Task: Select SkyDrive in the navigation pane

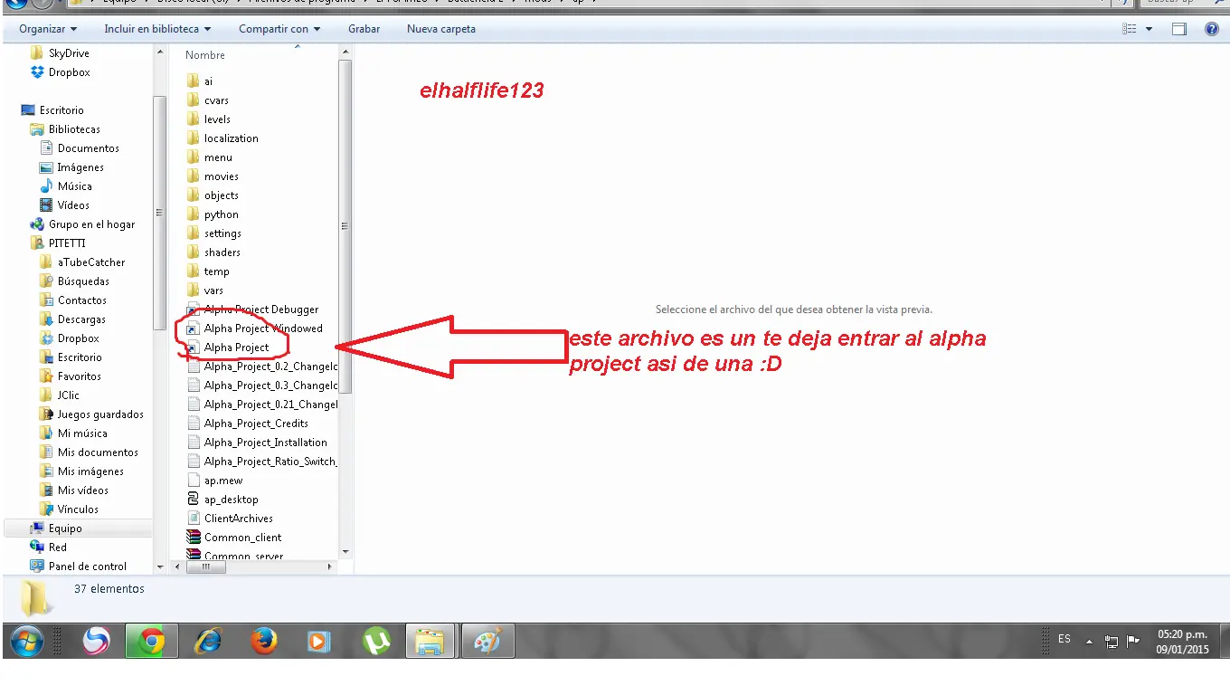Action: 69,53
